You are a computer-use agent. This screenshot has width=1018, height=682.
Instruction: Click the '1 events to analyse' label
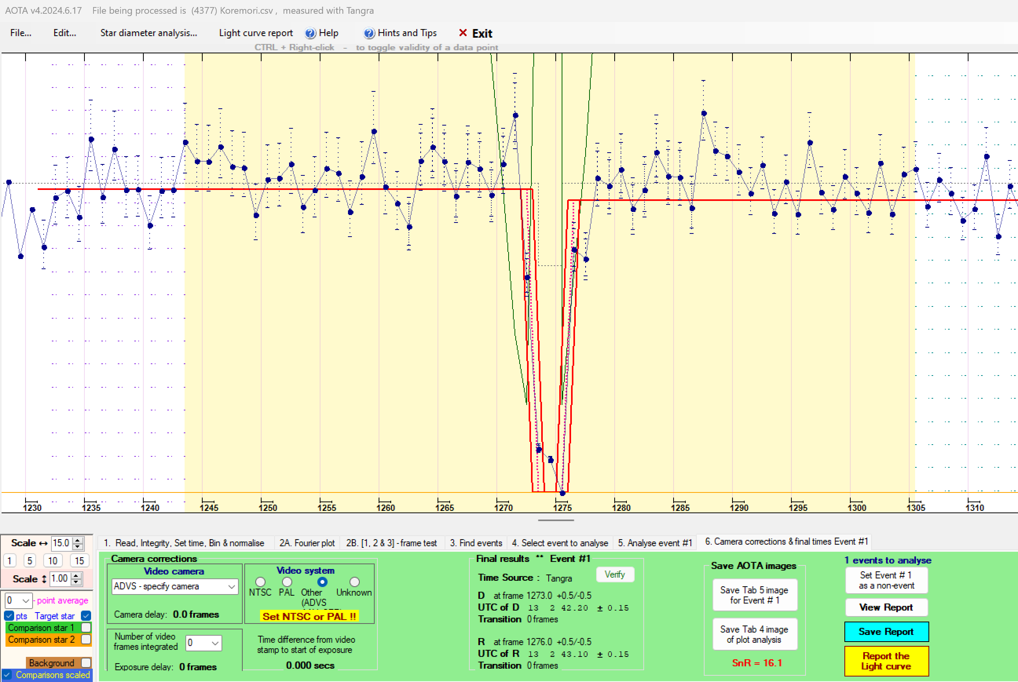888,560
